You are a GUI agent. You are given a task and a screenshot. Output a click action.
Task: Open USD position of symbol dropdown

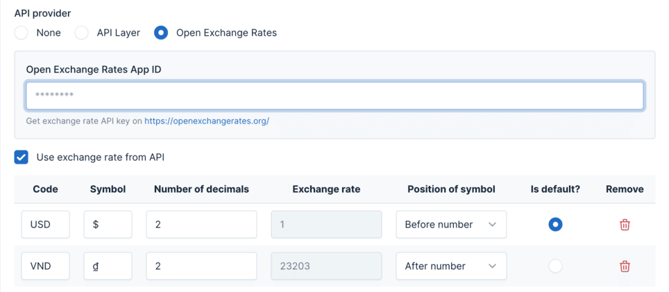451,224
